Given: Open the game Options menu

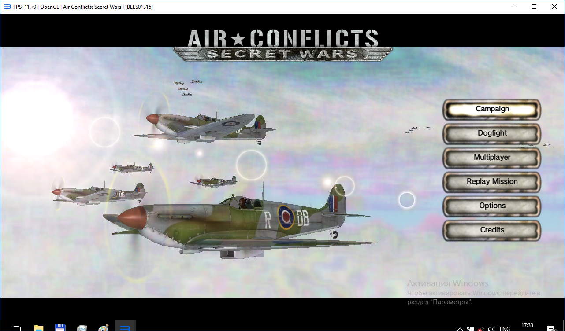Looking at the screenshot, I should [x=492, y=206].
